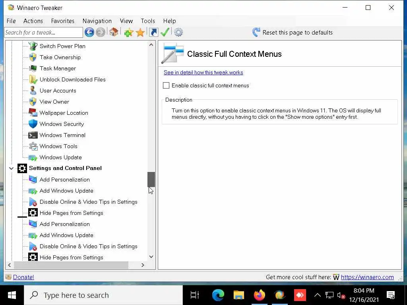Click the Donate icon in status bar
This screenshot has height=305, width=407.
(8, 277)
